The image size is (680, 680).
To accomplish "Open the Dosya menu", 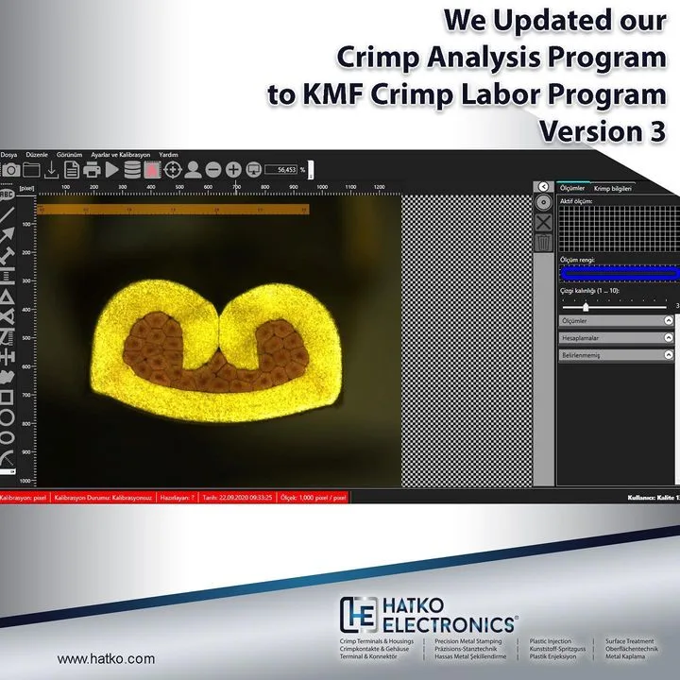I will (x=8, y=154).
